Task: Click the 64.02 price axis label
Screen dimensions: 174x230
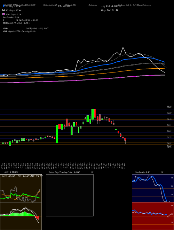Action: pos(169,113)
